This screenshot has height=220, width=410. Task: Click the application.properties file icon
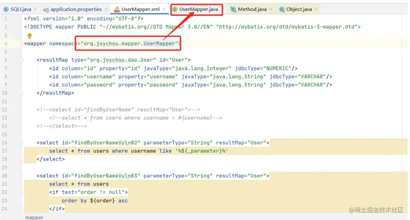46,9
